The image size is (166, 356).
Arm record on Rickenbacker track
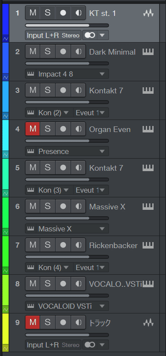click(63, 245)
